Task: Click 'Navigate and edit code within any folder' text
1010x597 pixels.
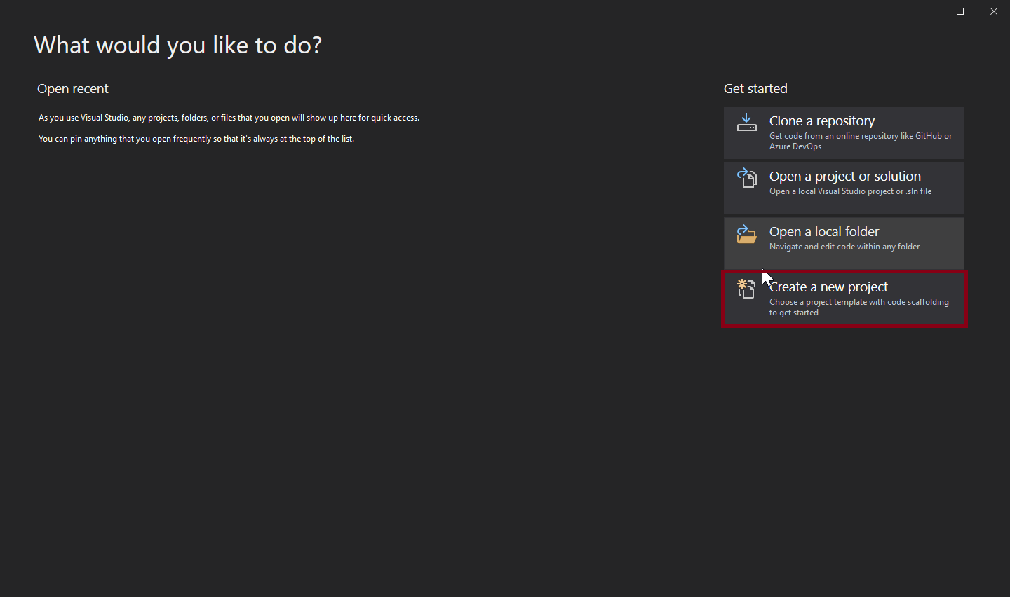Action: tap(844, 247)
